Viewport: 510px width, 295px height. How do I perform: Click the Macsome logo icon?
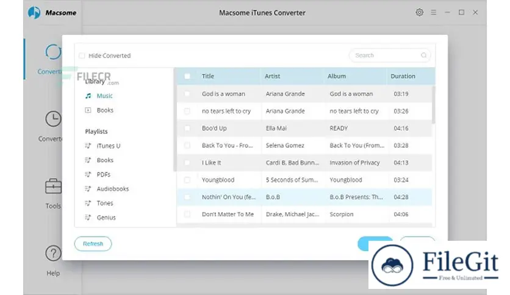click(34, 13)
